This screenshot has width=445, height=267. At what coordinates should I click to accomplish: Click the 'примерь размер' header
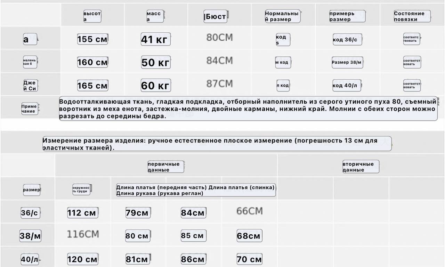coord(347,16)
